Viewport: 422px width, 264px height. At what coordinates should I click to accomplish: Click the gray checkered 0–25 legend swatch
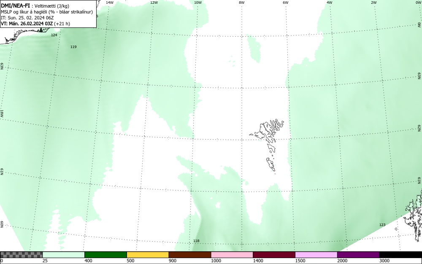point(21,255)
